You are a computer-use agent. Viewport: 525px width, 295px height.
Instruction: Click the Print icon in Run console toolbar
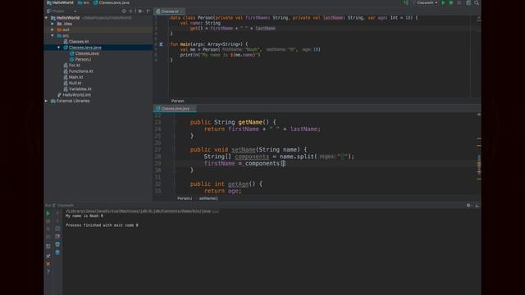pos(57,244)
